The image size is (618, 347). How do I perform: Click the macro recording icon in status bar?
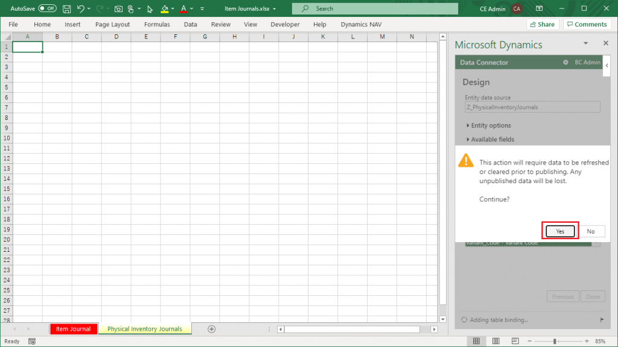32,342
